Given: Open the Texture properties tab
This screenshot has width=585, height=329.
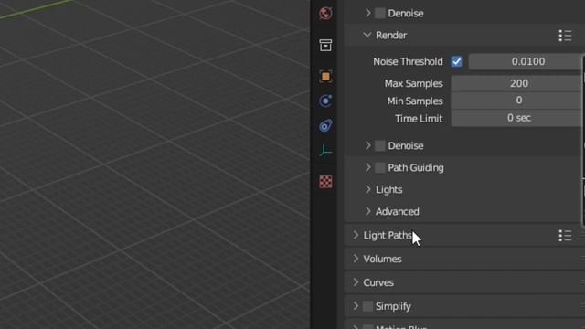Looking at the screenshot, I should tap(325, 182).
